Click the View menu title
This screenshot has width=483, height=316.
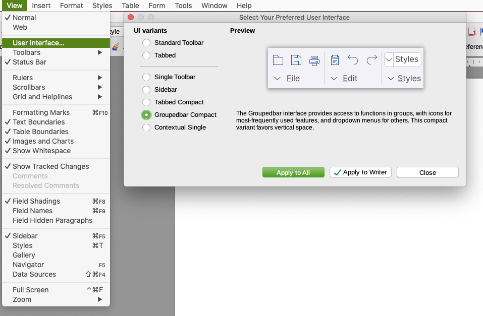point(15,6)
